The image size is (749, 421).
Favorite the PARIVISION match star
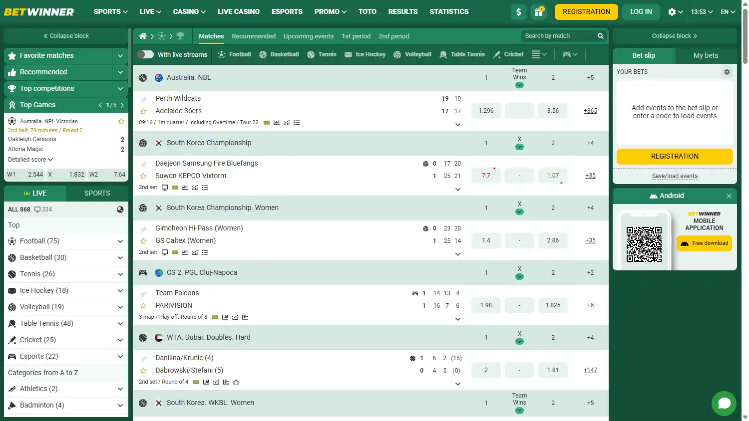click(x=143, y=306)
